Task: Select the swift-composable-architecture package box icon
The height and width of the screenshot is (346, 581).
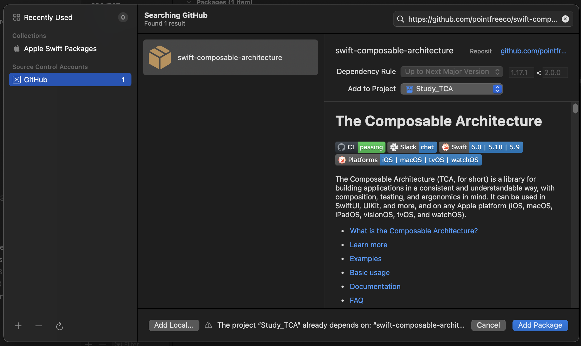Action: [x=160, y=57]
